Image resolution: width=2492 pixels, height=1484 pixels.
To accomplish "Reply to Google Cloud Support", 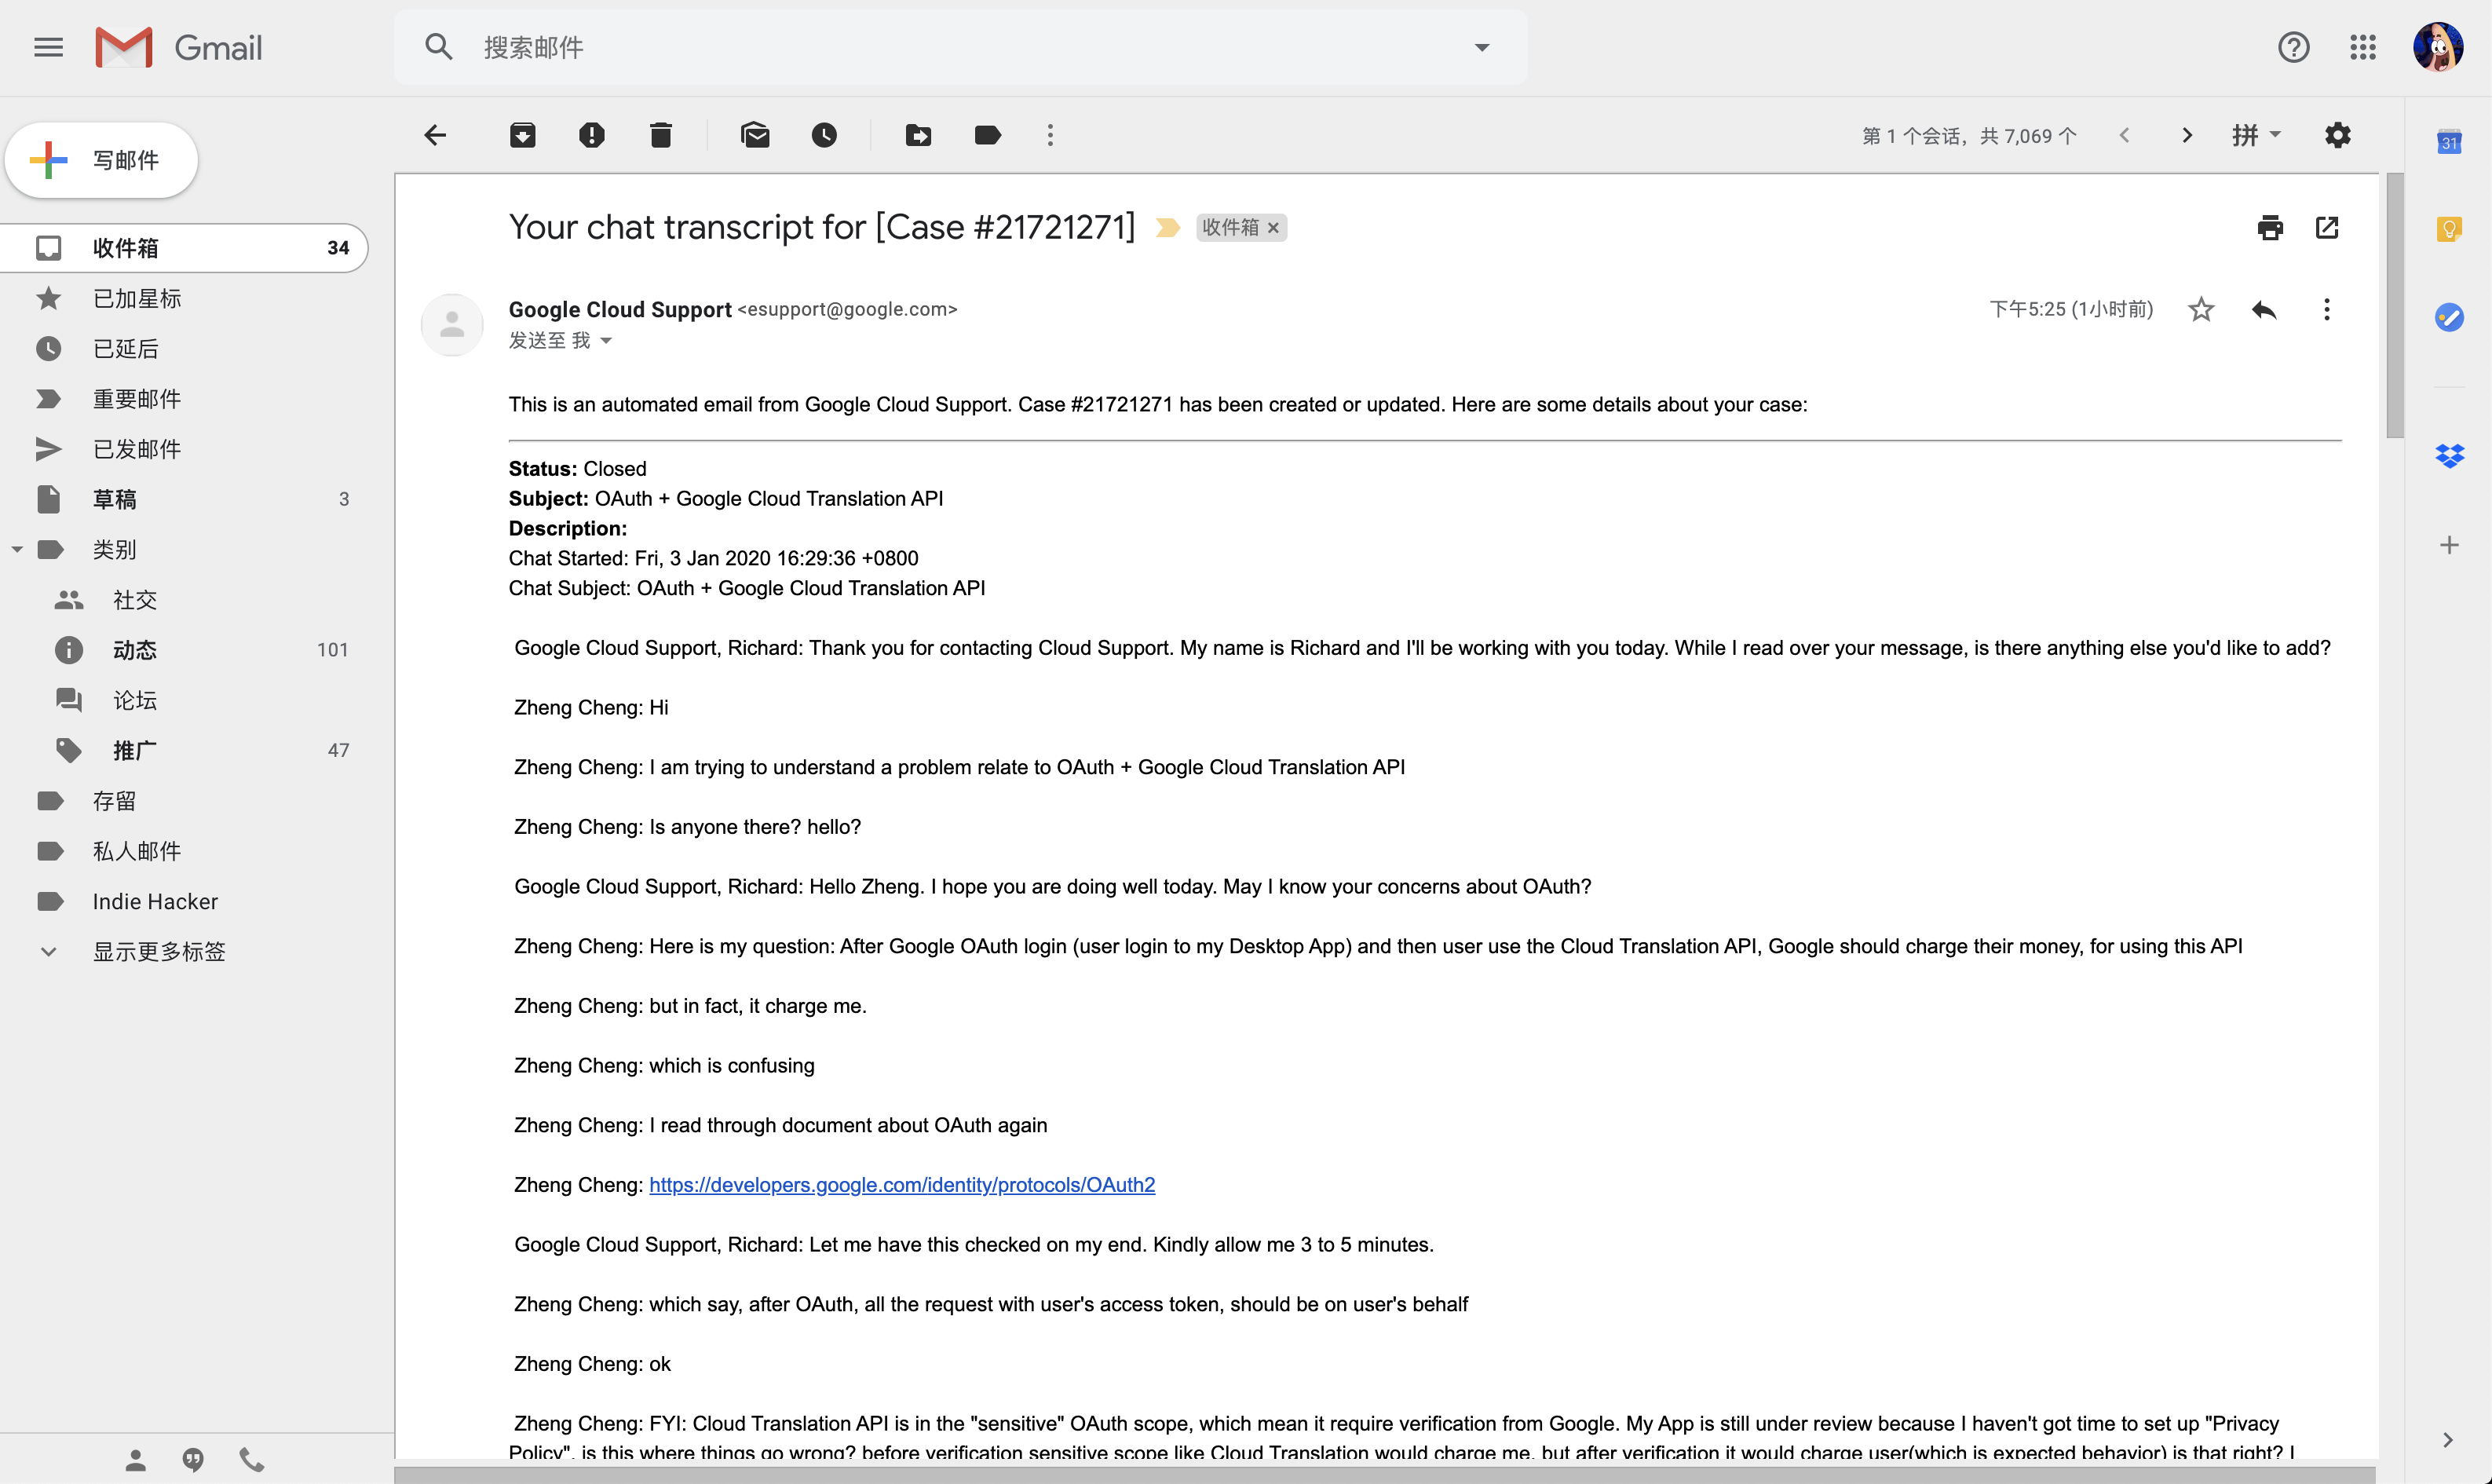I will coord(2264,310).
